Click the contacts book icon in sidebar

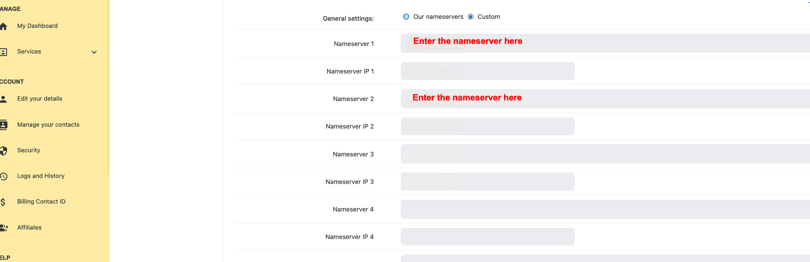(4, 125)
